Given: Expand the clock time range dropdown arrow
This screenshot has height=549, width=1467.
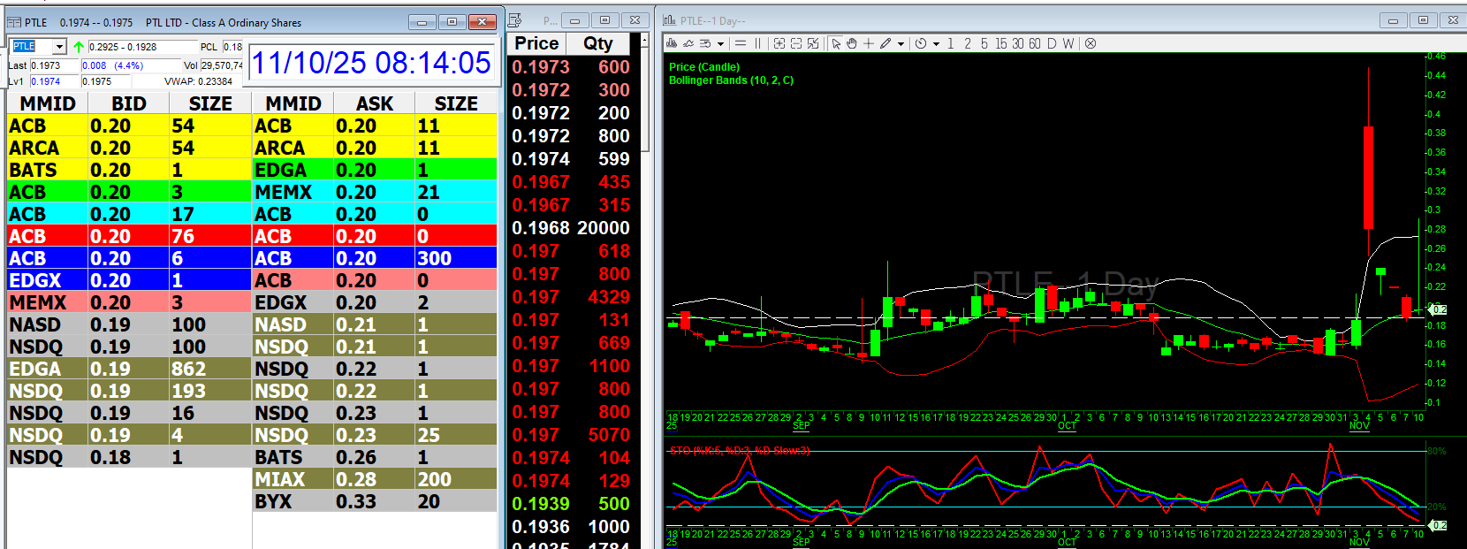Looking at the screenshot, I should 936,43.
